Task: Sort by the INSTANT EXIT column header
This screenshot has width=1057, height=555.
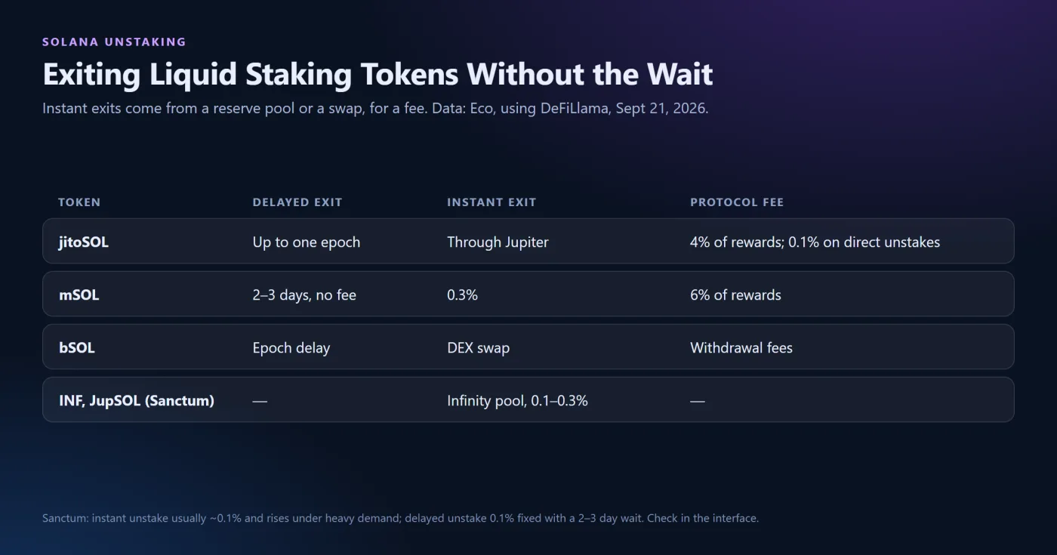Action: click(492, 202)
